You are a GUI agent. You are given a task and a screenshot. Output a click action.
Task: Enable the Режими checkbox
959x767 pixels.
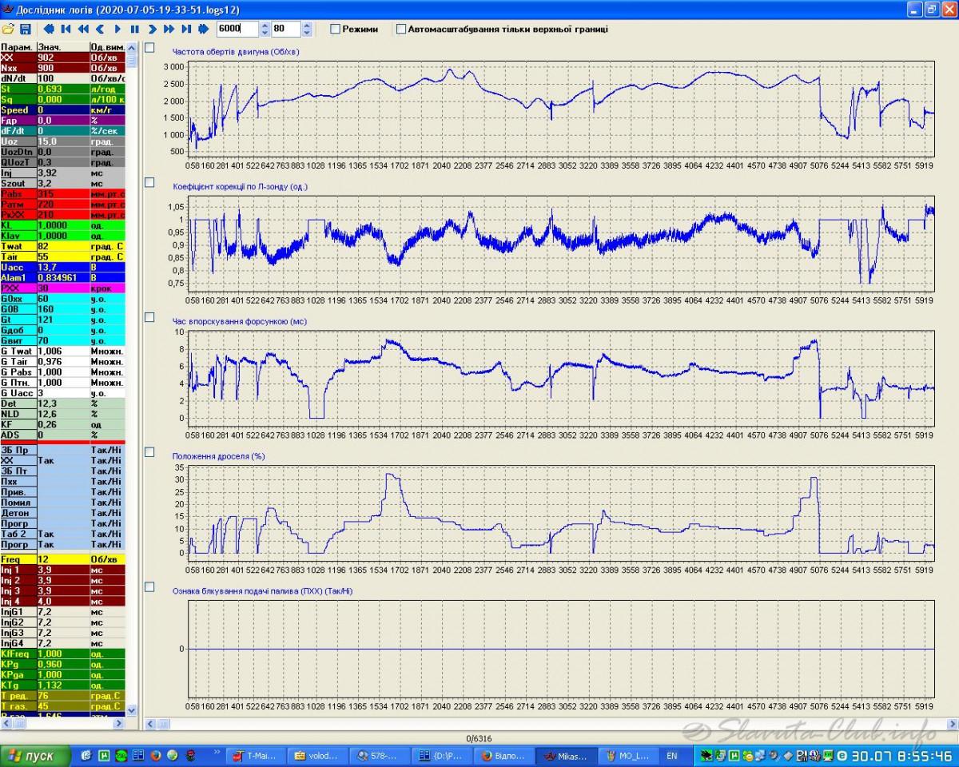pyautogui.click(x=336, y=29)
